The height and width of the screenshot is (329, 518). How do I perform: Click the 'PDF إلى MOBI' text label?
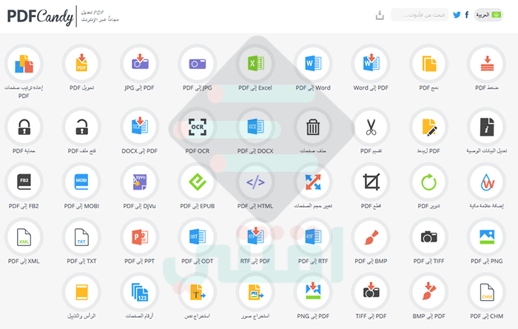(x=81, y=206)
